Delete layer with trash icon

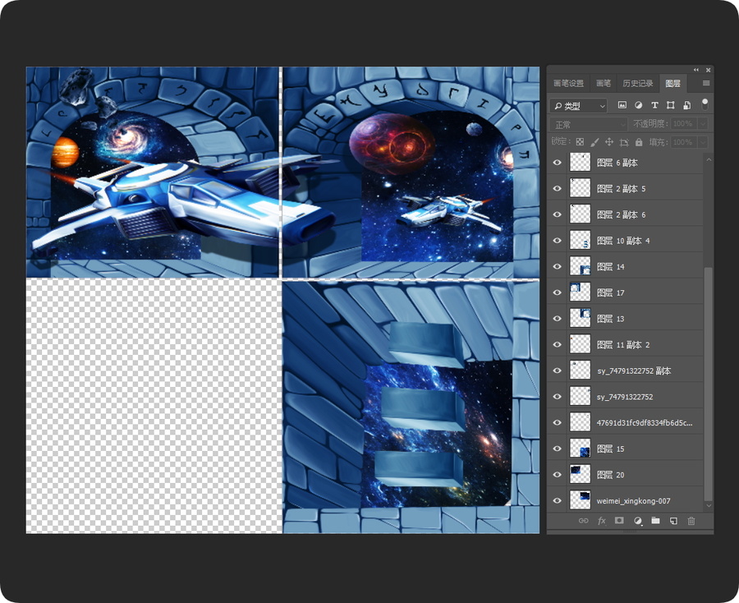[691, 521]
